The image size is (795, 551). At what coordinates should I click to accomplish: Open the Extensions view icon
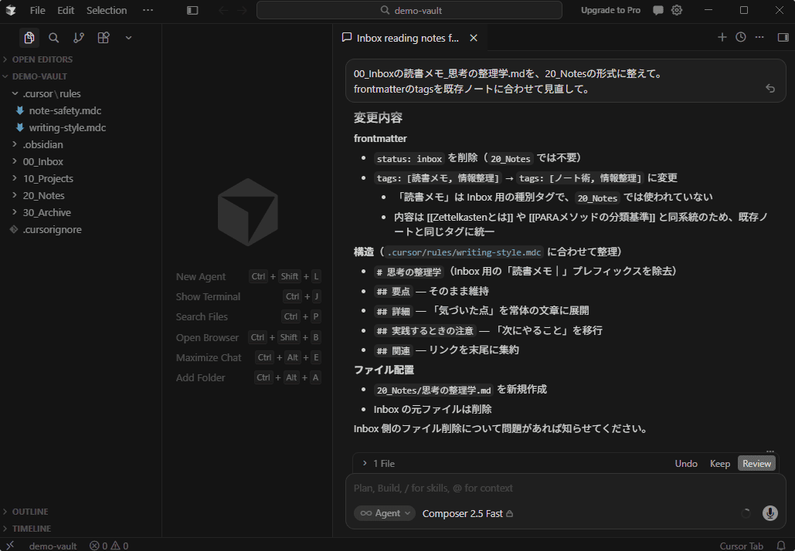(x=104, y=38)
